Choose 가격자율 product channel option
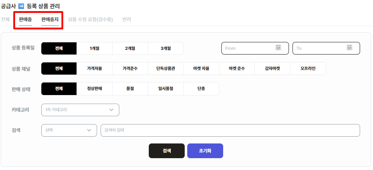This screenshot has height=170, width=373. pos(95,69)
